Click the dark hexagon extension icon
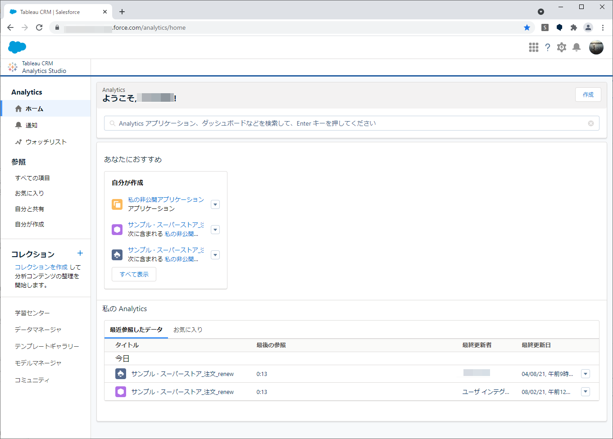Viewport: 613px width, 439px height. click(559, 27)
